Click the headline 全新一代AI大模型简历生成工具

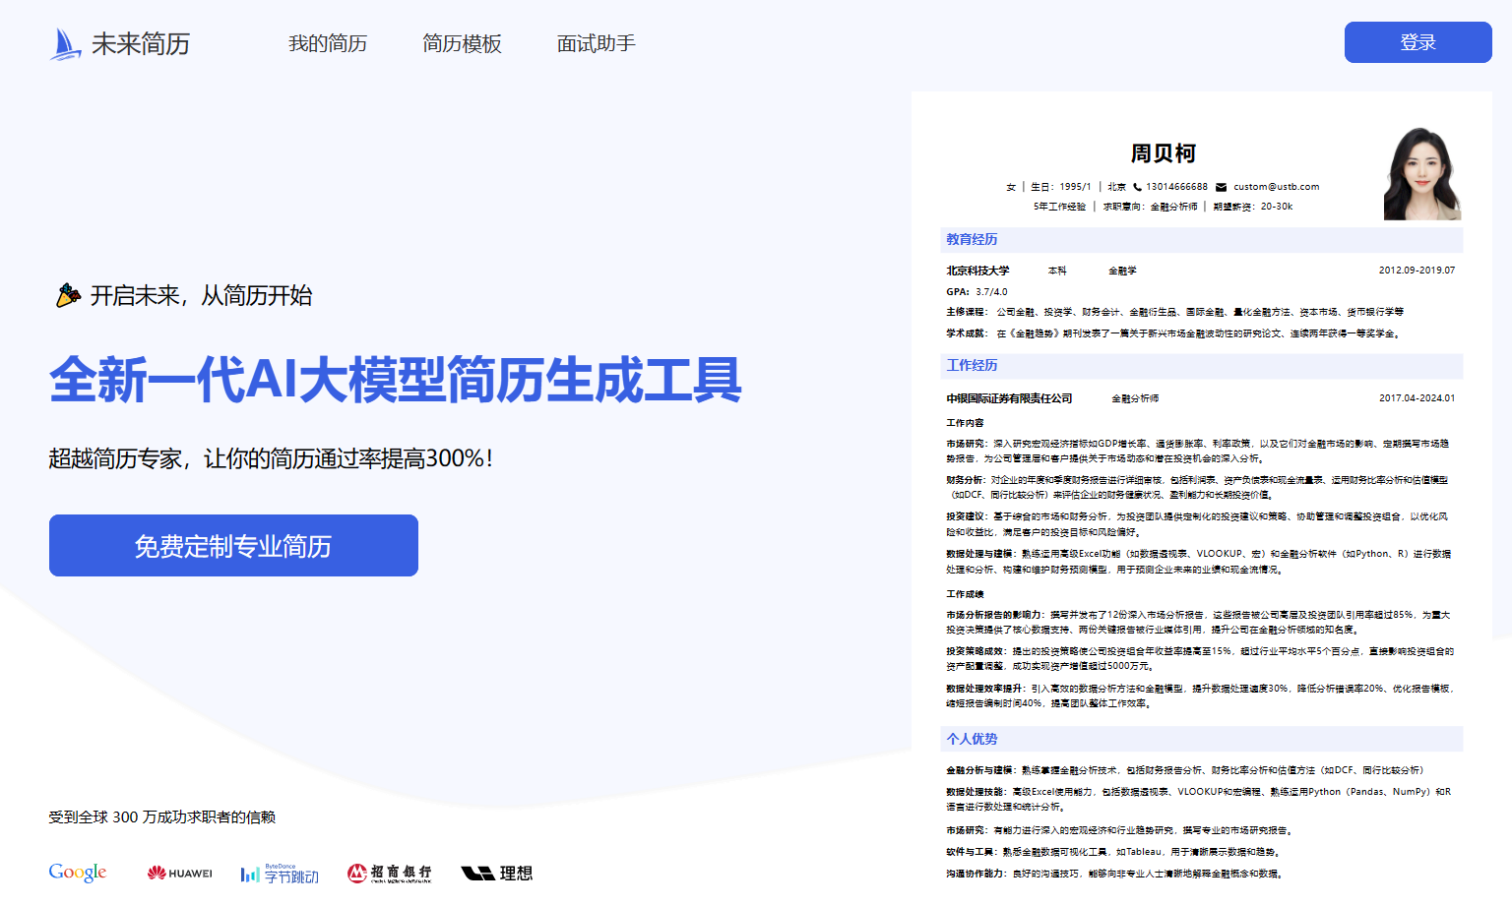[x=395, y=380]
